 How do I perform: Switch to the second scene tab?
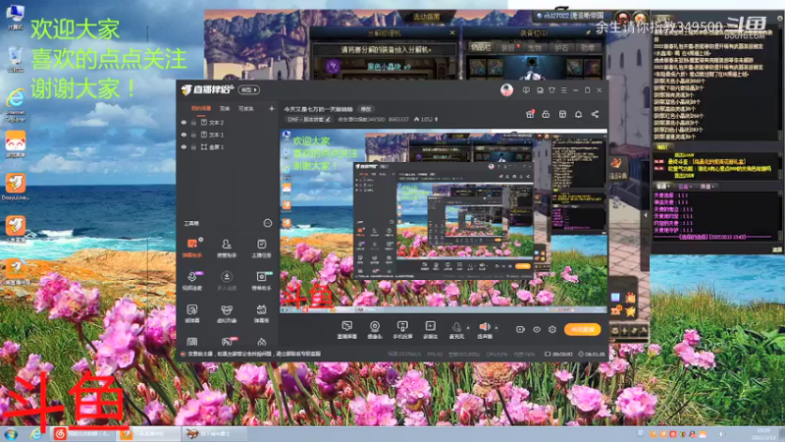point(225,109)
